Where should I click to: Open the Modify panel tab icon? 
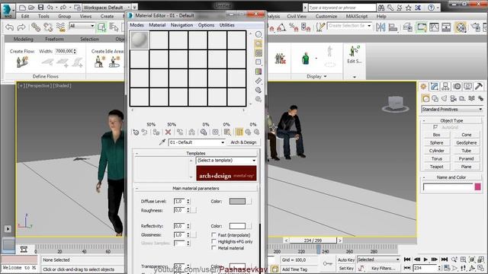[x=435, y=86]
